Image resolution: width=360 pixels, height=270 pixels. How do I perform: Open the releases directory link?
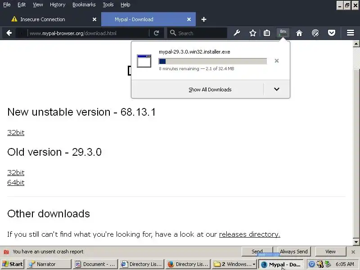point(250,234)
